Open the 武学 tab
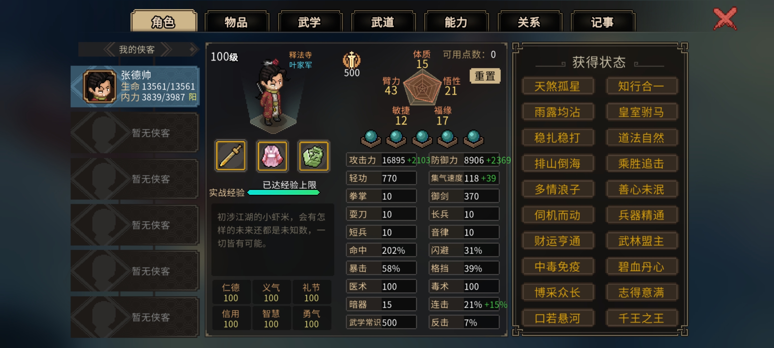The height and width of the screenshot is (348, 774). click(310, 22)
